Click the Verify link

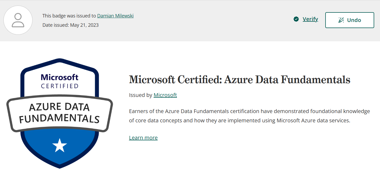tap(310, 19)
